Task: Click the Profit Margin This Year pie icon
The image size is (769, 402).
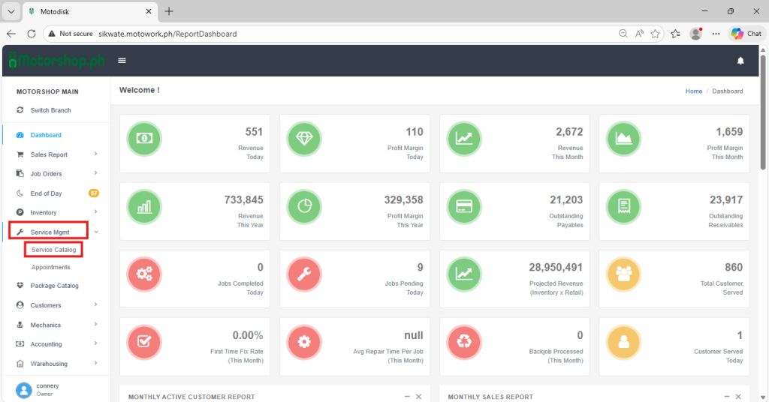Action: 303,206
